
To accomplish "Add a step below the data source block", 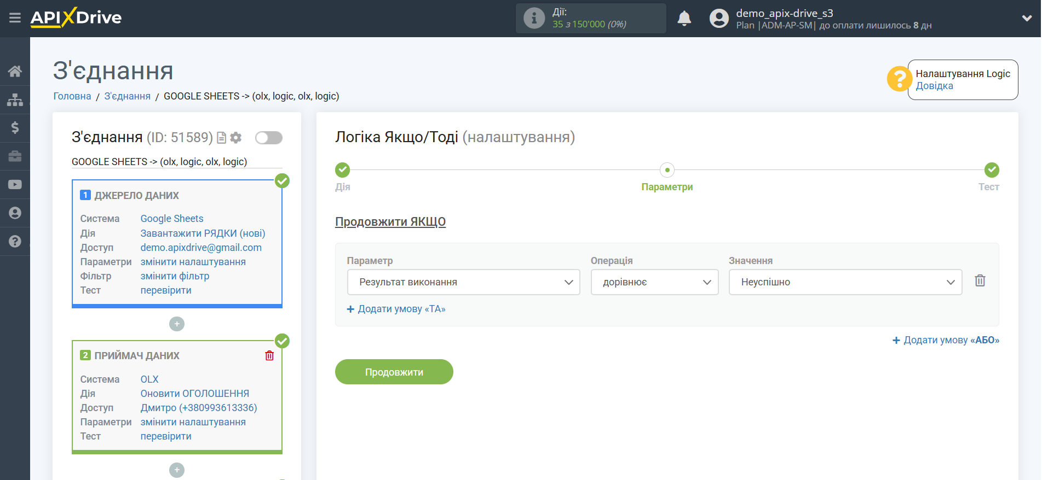I will (177, 324).
